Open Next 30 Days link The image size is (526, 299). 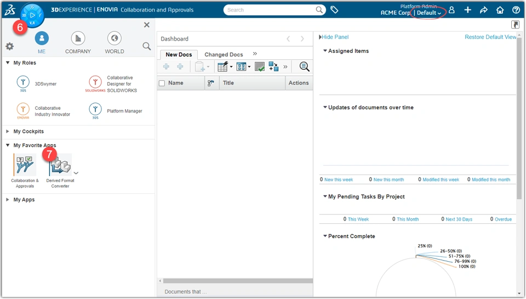tap(459, 219)
